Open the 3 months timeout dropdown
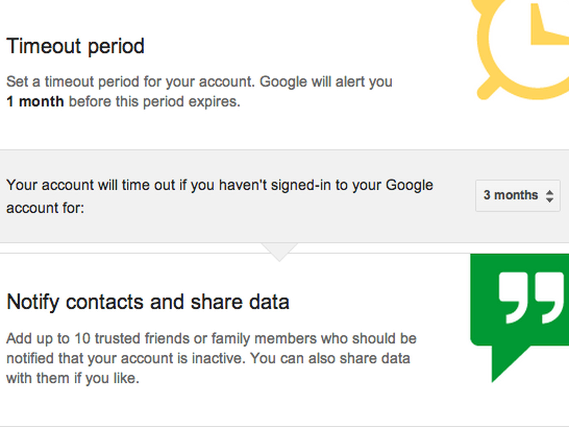The image size is (569, 427). (518, 196)
